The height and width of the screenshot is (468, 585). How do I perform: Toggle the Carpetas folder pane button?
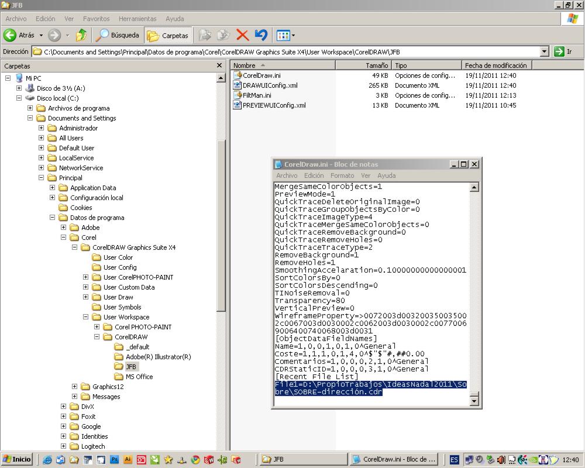click(x=168, y=36)
